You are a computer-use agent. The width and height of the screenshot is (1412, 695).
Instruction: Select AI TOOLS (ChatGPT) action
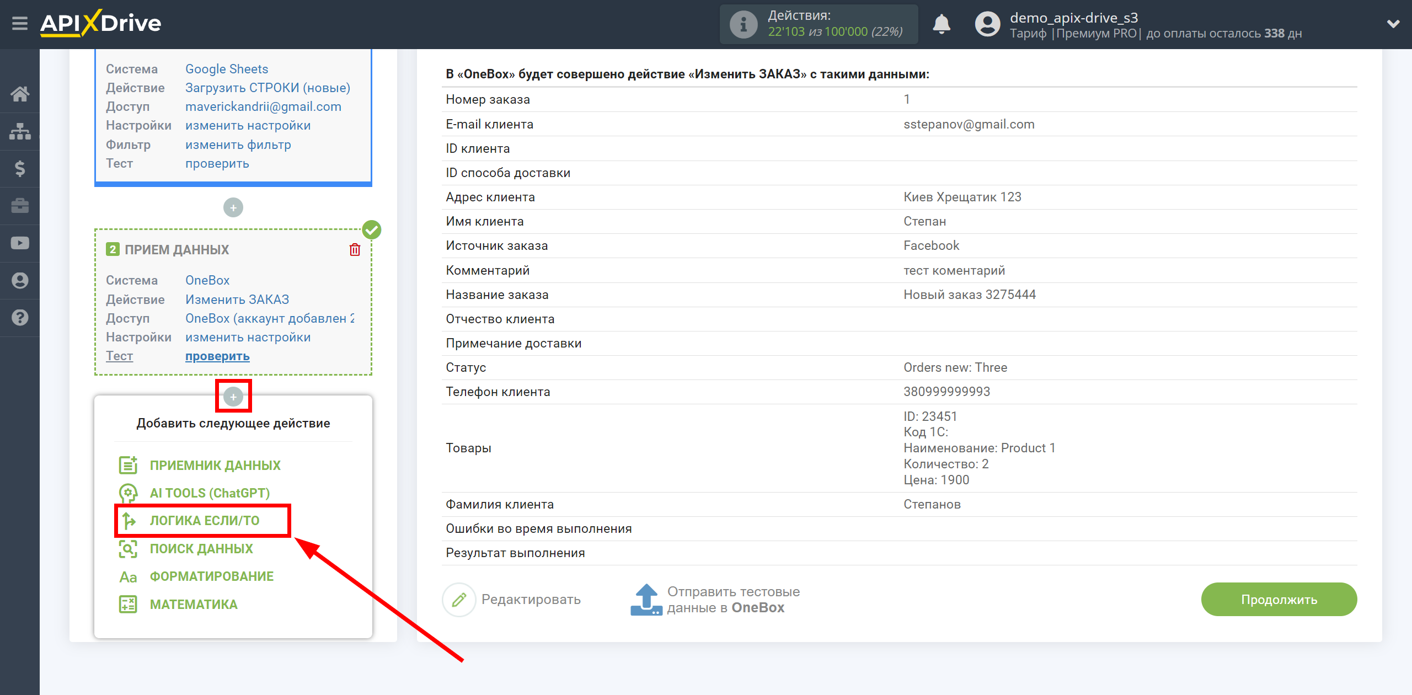210,493
